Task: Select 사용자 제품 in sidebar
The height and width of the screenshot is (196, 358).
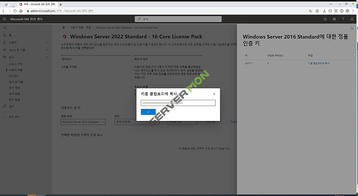Action: click(16, 70)
